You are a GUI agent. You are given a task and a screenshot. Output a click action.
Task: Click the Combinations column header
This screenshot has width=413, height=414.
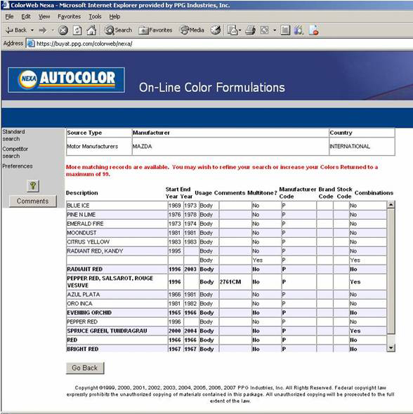[x=374, y=193]
